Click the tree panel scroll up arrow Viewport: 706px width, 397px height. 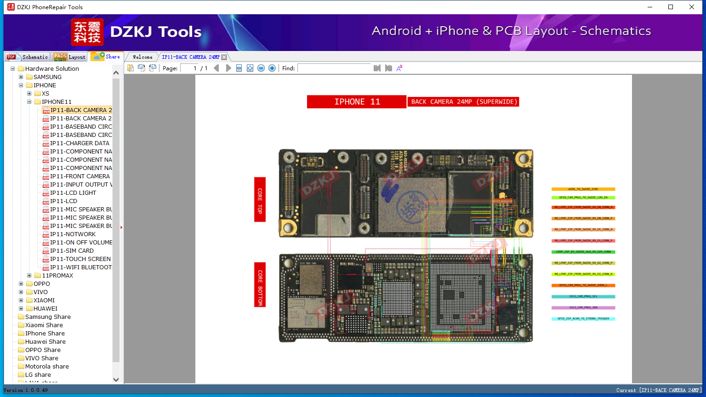pyautogui.click(x=116, y=73)
